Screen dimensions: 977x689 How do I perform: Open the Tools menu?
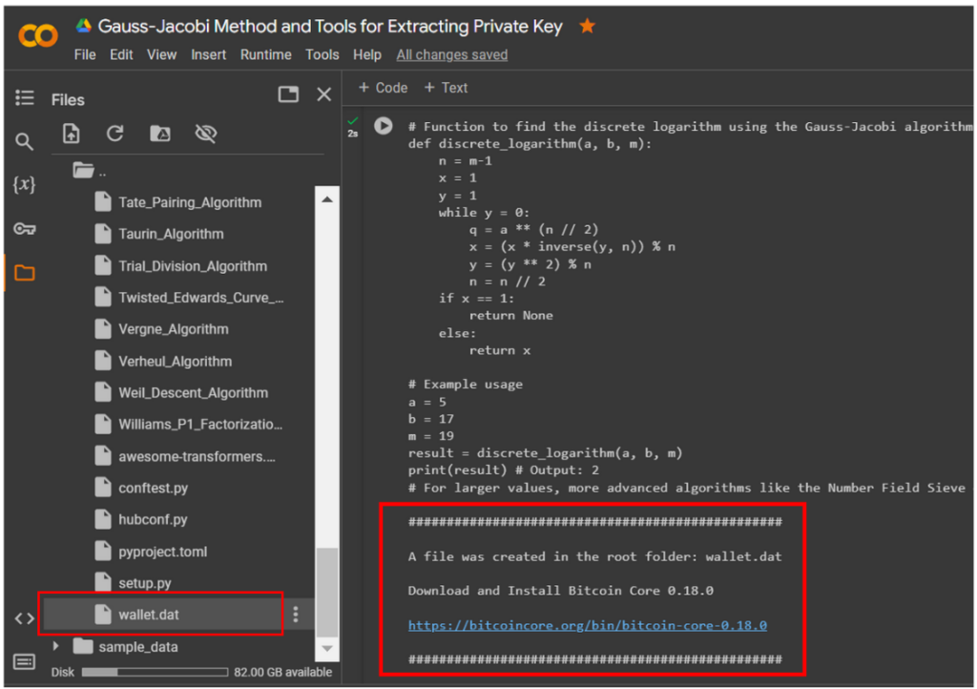click(x=322, y=54)
